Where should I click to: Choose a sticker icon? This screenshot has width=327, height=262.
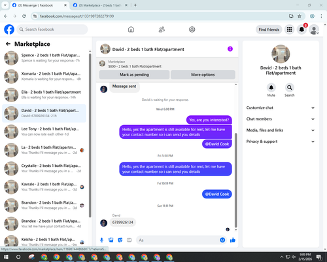pyautogui.click(x=120, y=240)
